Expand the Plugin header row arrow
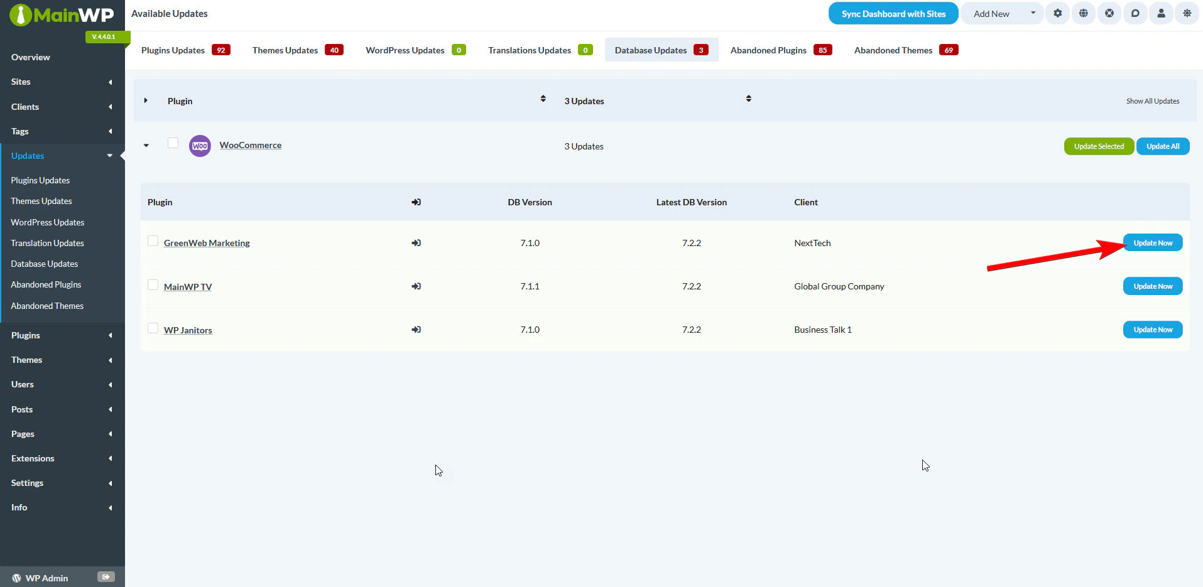 [x=146, y=100]
